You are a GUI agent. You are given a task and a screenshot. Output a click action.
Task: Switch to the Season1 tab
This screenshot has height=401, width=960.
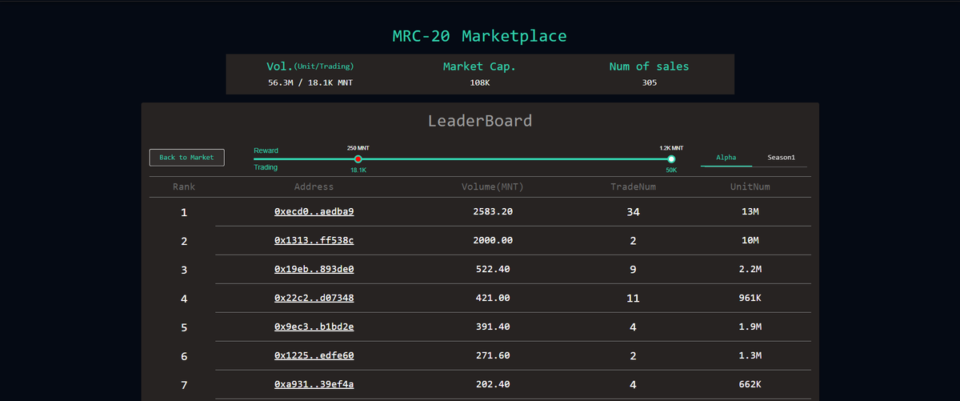pos(781,158)
